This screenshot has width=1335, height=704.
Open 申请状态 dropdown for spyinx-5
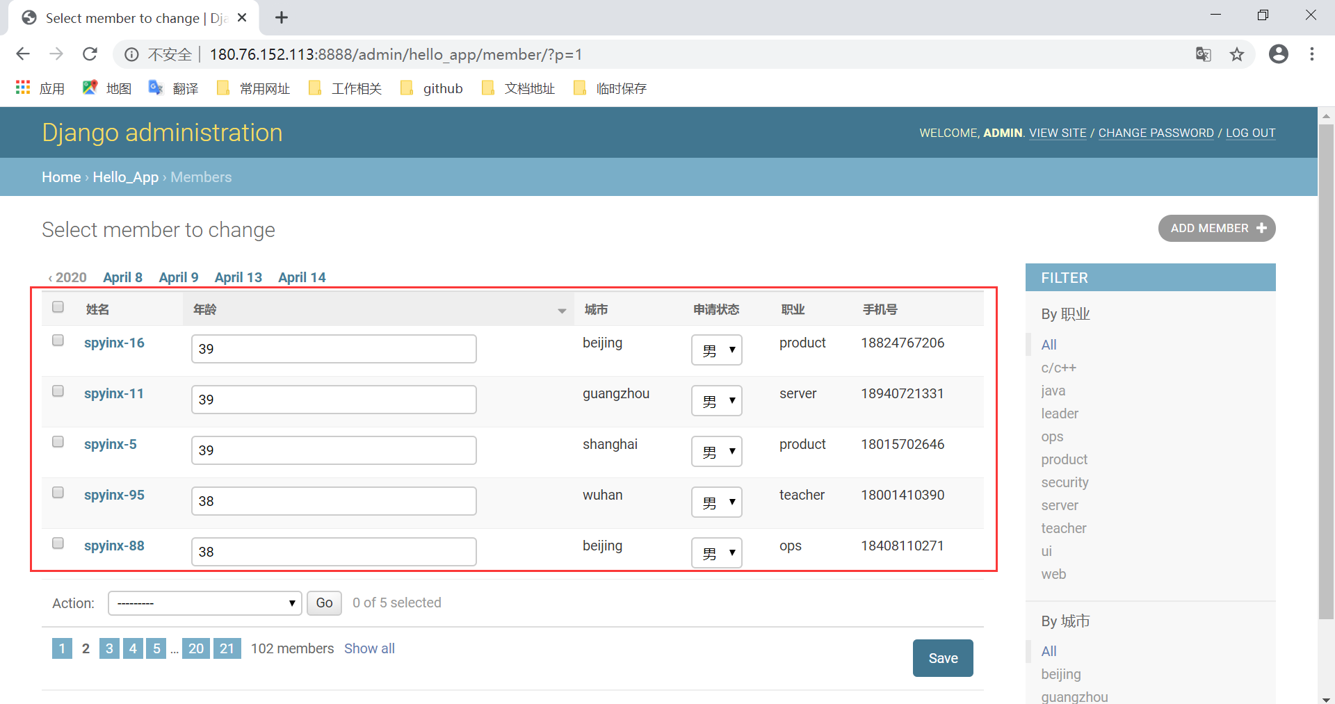pos(717,451)
